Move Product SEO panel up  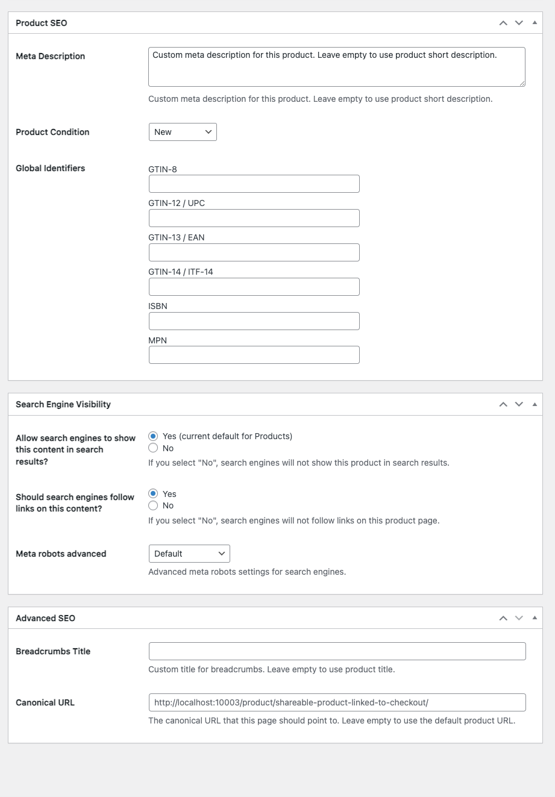point(503,23)
